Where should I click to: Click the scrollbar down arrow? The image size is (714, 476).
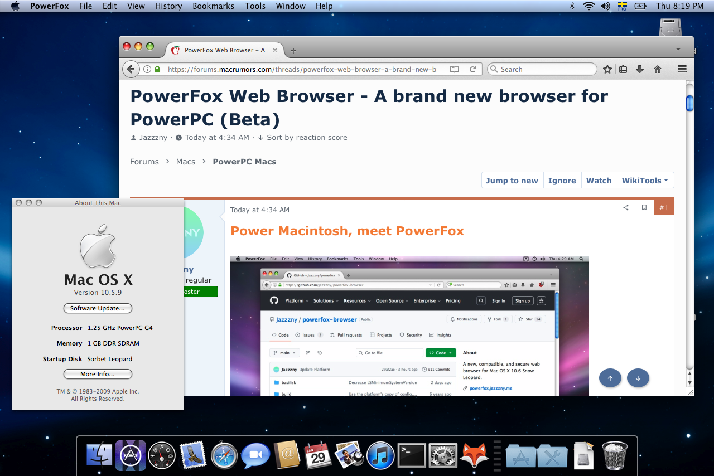click(689, 383)
